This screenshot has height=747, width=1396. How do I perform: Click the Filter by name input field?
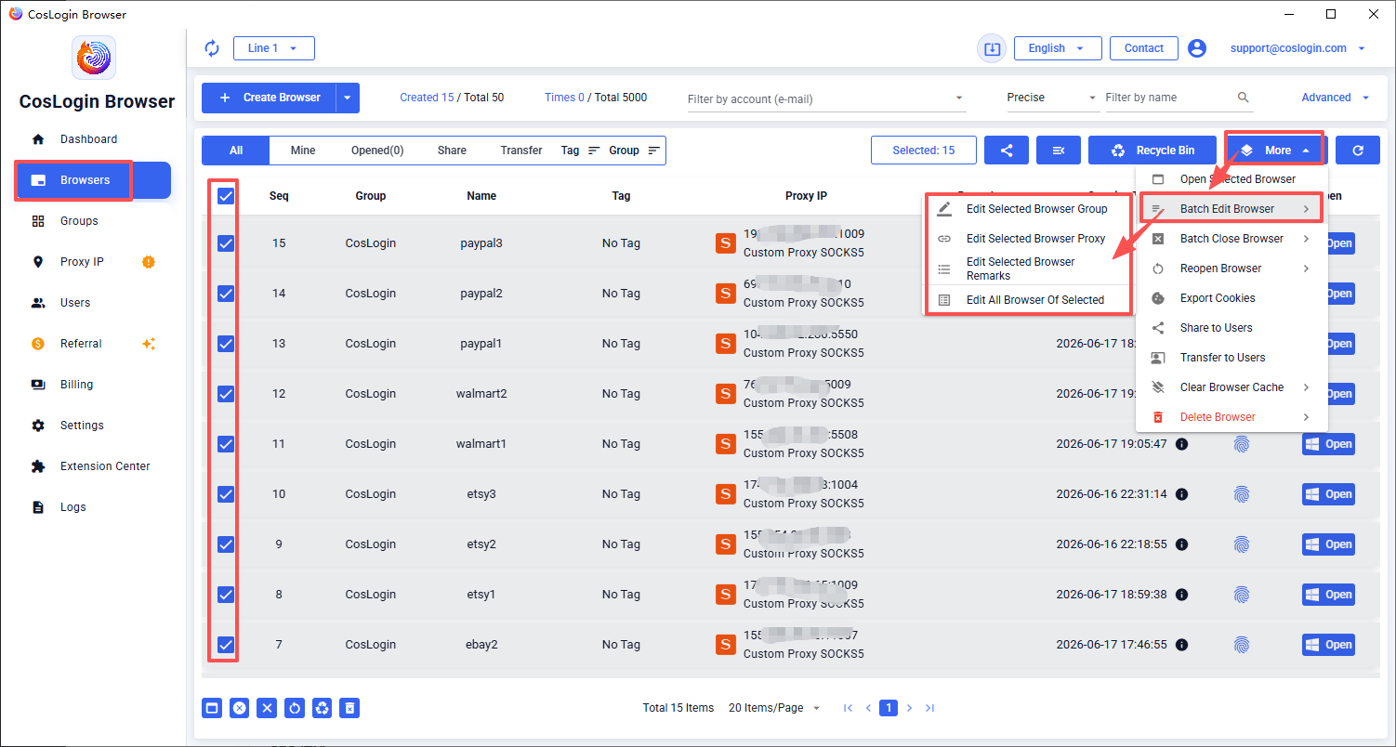tap(1168, 98)
